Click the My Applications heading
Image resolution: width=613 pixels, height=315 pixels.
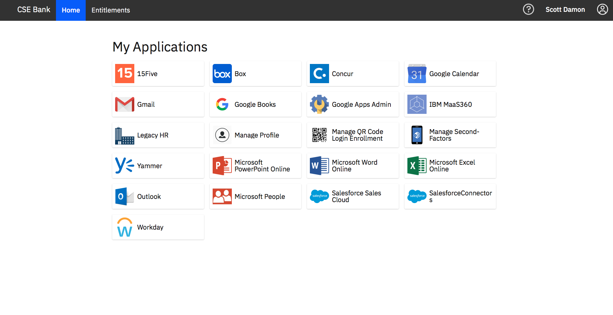point(160,47)
